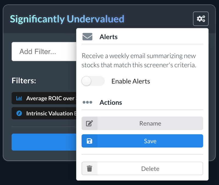Click the Enable Alerts label text
Screen dimensions: 219x185
coord(131,81)
